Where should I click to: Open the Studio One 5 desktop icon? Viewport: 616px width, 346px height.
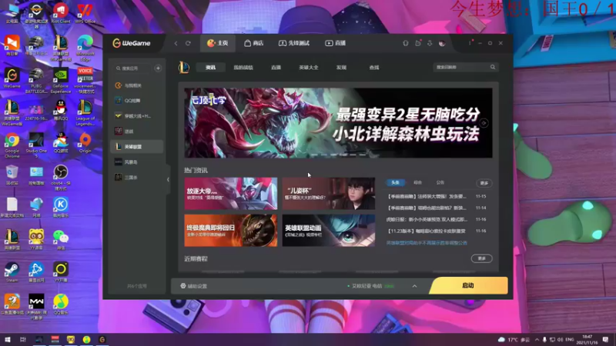(36, 145)
